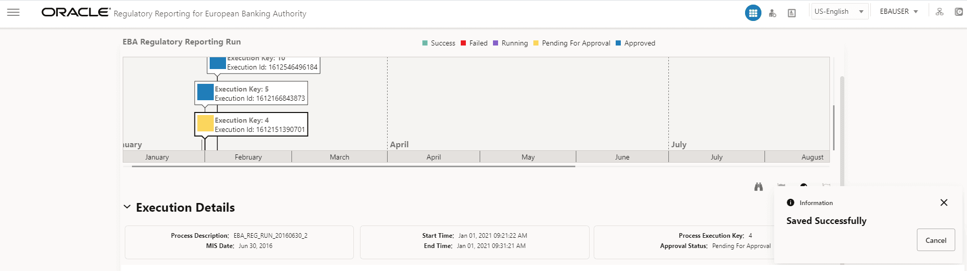This screenshot has width=967, height=271.
Task: Open the hamburger navigation menu
Action: coord(13,12)
